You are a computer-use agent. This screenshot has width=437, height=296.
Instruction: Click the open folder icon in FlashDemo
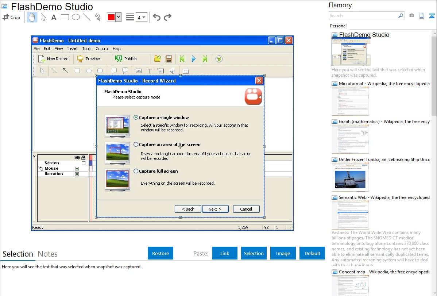tap(158, 59)
